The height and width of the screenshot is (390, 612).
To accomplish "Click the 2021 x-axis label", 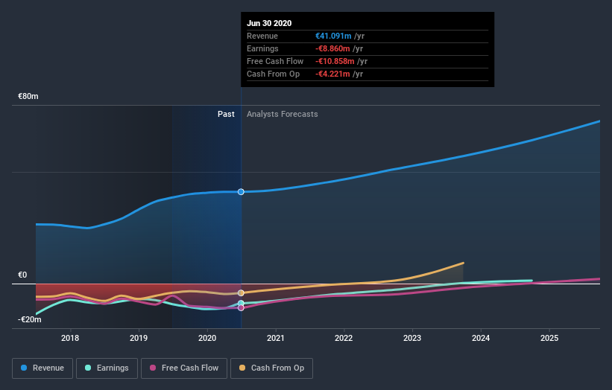I will [276, 338].
